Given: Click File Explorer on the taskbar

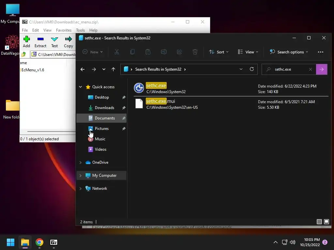Looking at the screenshot, I should click(x=25, y=242).
